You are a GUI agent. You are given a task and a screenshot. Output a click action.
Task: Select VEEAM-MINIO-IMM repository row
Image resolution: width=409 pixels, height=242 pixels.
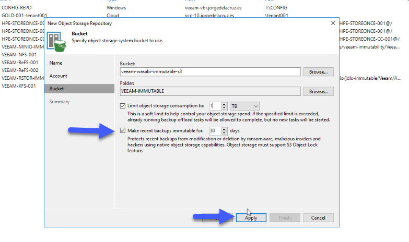coord(22,47)
